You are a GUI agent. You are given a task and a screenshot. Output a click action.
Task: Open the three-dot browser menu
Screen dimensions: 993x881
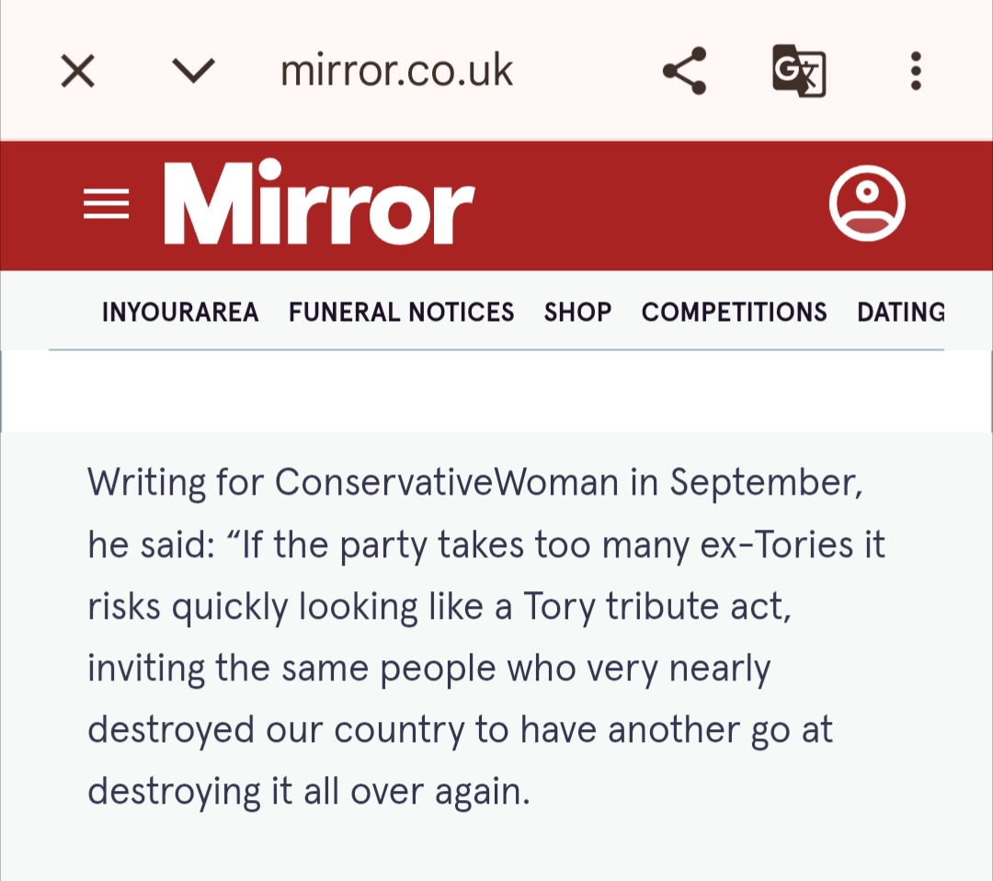pos(915,71)
